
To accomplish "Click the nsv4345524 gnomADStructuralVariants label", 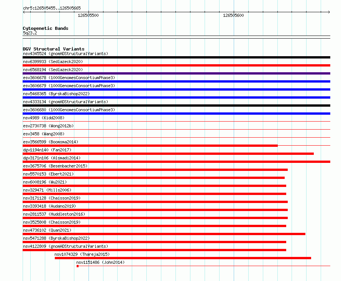I will [x=66, y=54].
